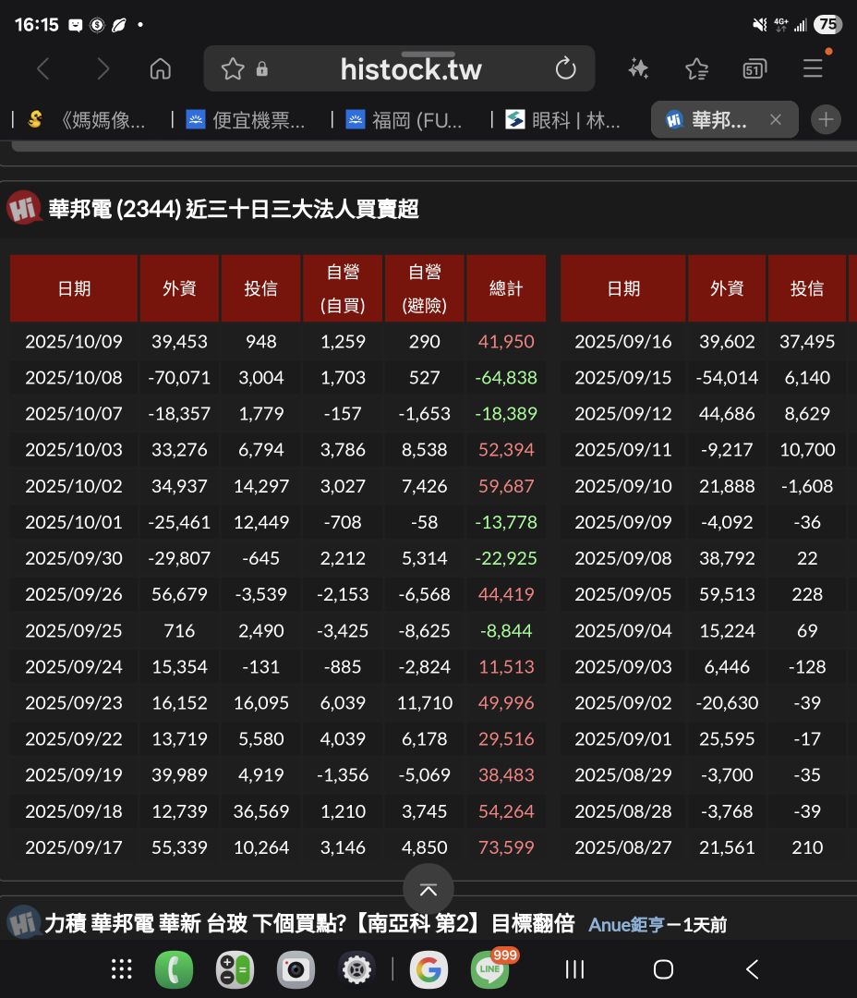Open the Settings gear app
This screenshot has height=998, width=857.
[x=356, y=969]
